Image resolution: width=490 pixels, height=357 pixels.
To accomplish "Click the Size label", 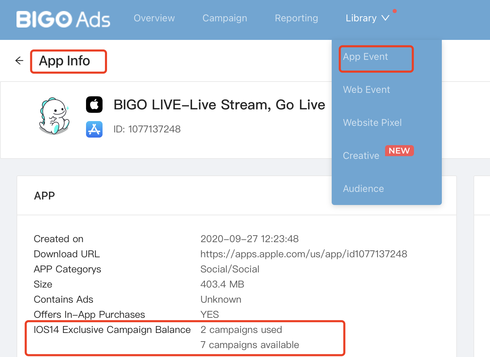I will (x=43, y=284).
